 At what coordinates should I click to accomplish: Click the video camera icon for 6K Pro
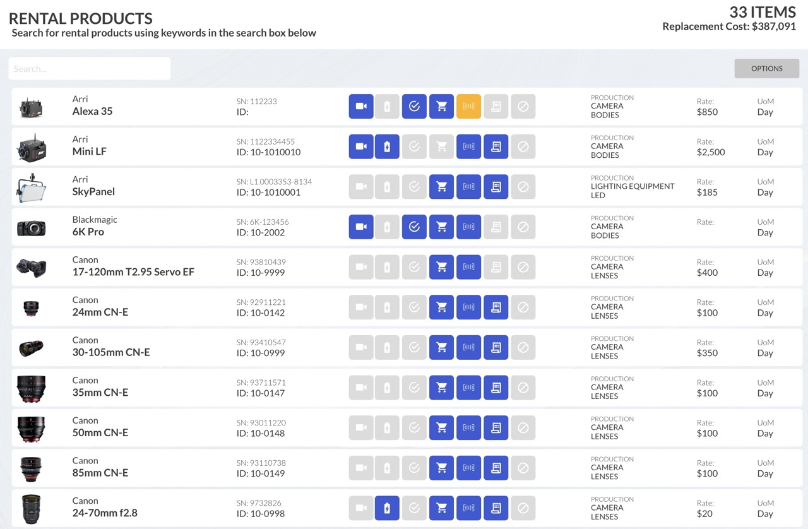pyautogui.click(x=361, y=227)
